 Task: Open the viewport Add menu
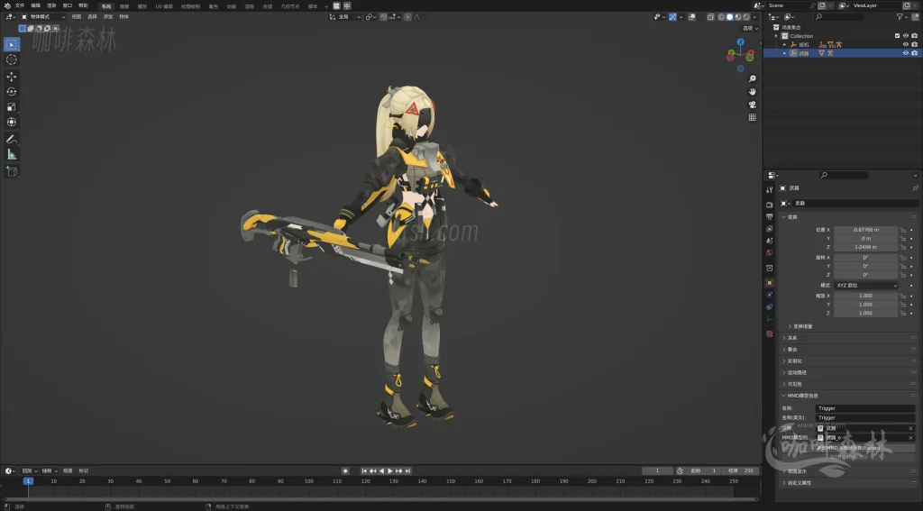click(108, 17)
